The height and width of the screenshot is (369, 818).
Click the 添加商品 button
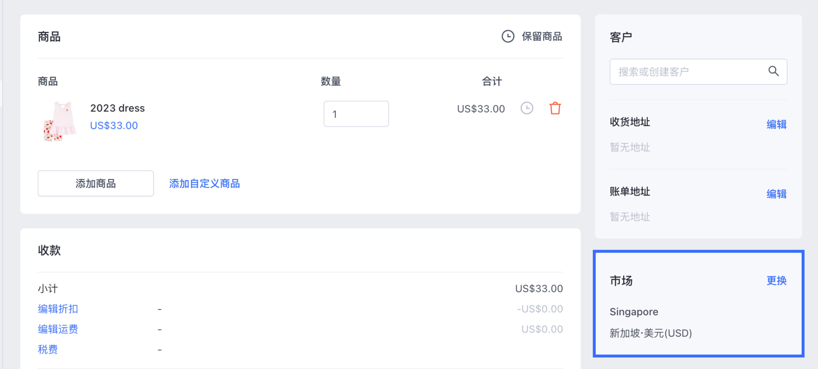tap(96, 183)
